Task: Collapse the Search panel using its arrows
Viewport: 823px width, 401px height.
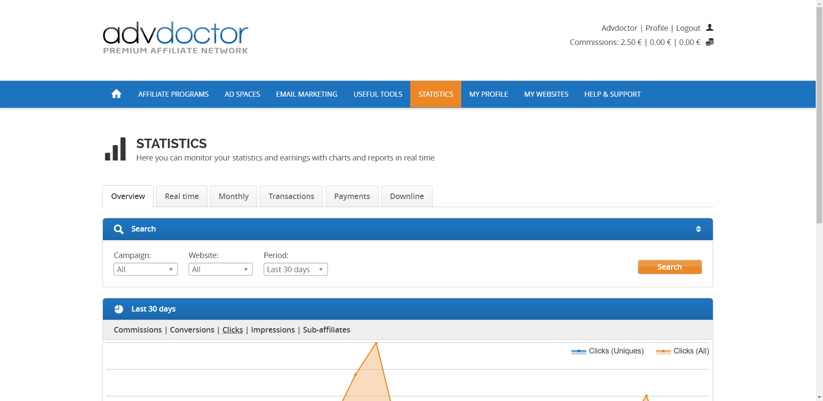Action: pyautogui.click(x=698, y=229)
